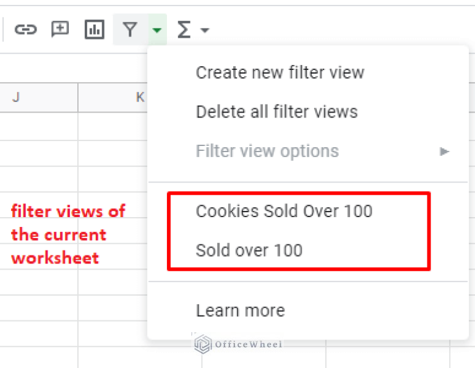Select the first empty cell under column J
The width and height of the screenshot is (475, 368).
click(x=39, y=126)
